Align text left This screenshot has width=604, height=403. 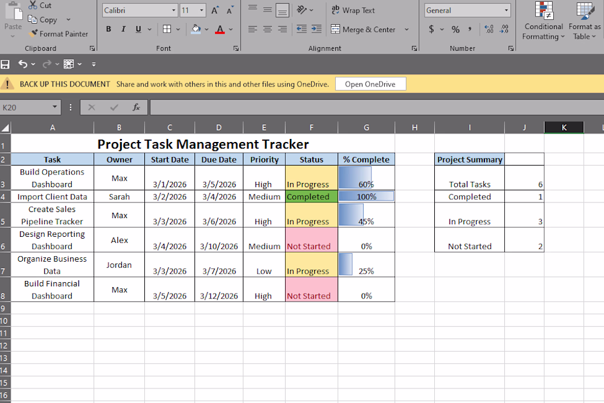[x=252, y=29]
